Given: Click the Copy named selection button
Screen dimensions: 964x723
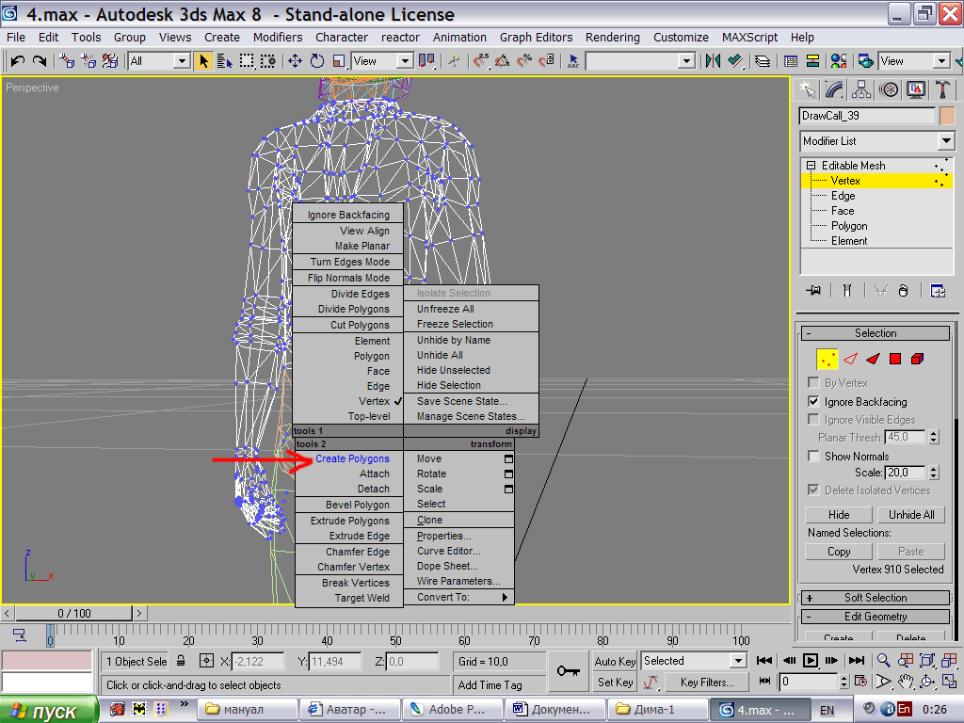Looking at the screenshot, I should coord(839,552).
